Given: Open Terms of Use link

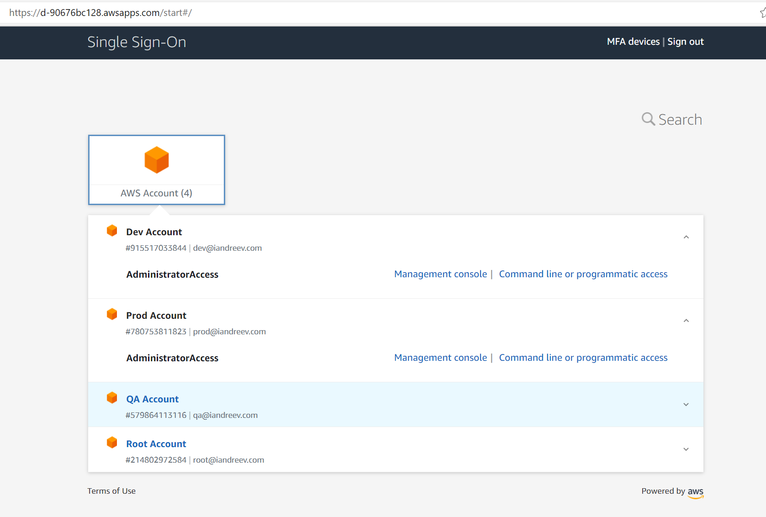Looking at the screenshot, I should click(111, 491).
